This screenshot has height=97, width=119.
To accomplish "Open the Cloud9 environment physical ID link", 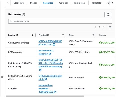I will point(50,43).
